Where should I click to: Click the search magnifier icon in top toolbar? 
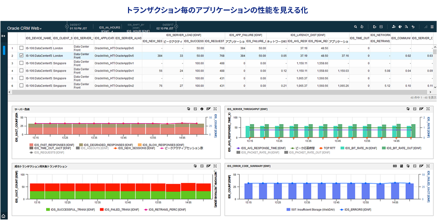tap(355, 27)
